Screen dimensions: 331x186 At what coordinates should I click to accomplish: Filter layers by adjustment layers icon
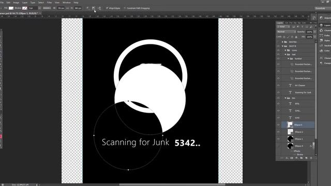pos(298,27)
